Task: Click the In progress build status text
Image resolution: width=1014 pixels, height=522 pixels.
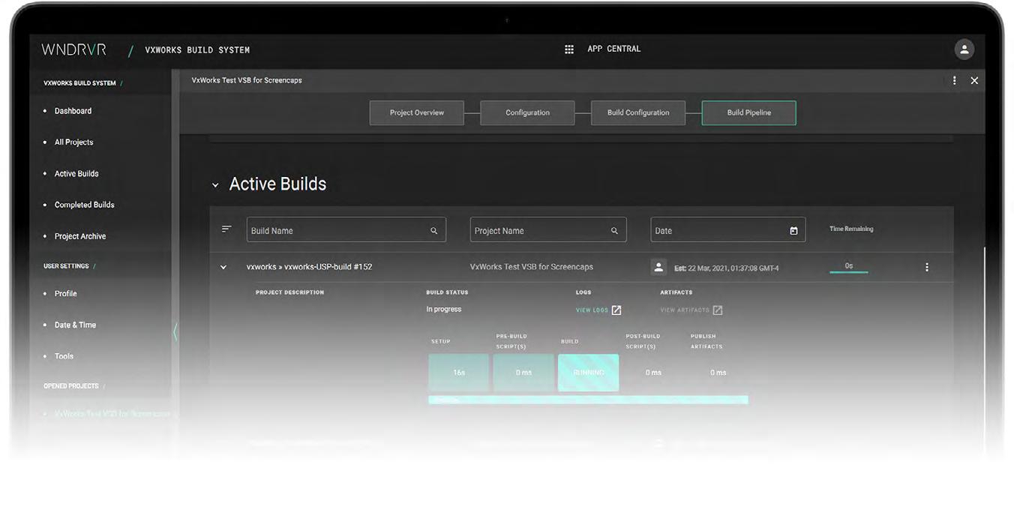Action: pos(444,309)
